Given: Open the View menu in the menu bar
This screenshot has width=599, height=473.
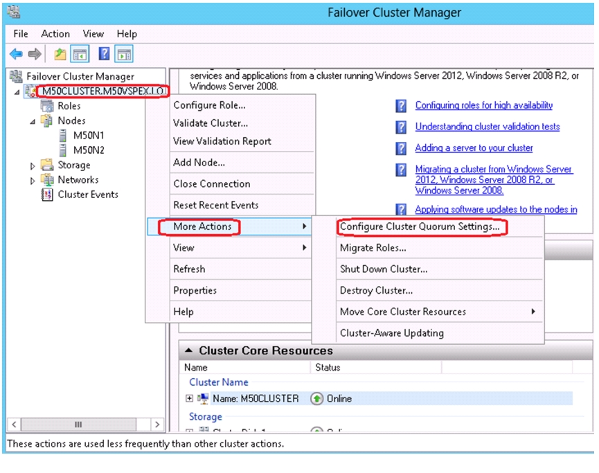Looking at the screenshot, I should (x=93, y=34).
